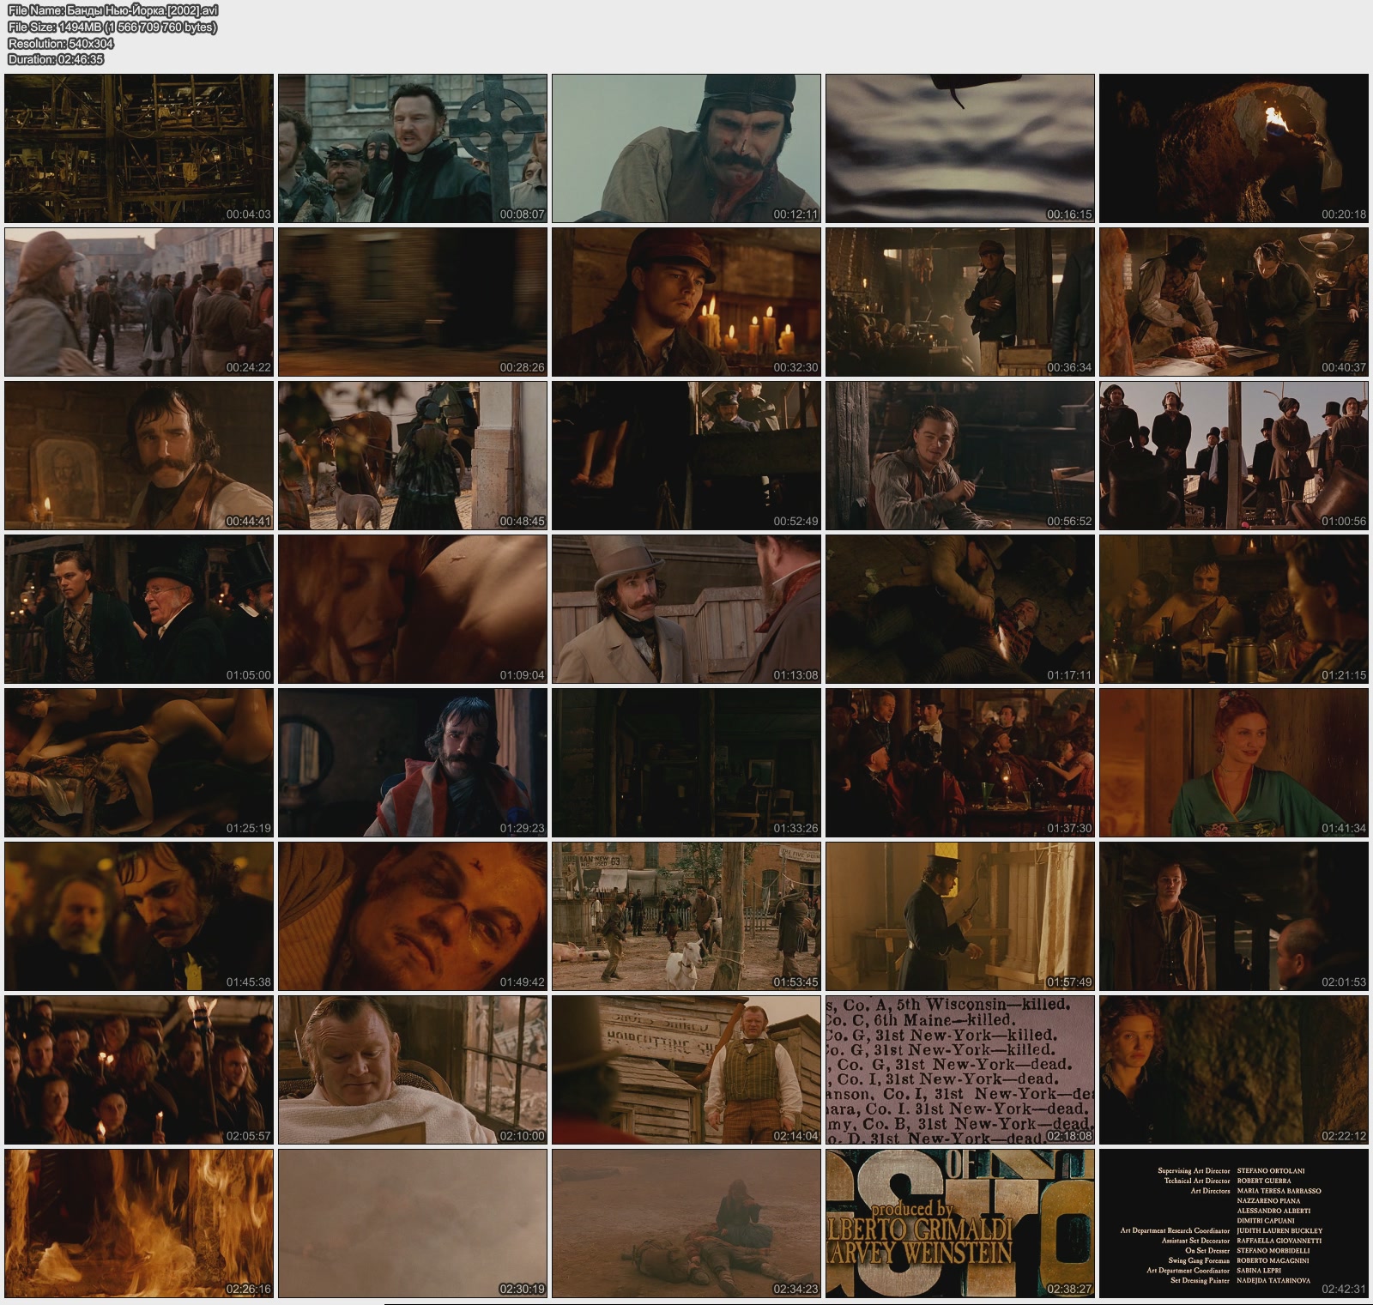Click the File Name text line
This screenshot has width=1373, height=1305.
tap(112, 10)
